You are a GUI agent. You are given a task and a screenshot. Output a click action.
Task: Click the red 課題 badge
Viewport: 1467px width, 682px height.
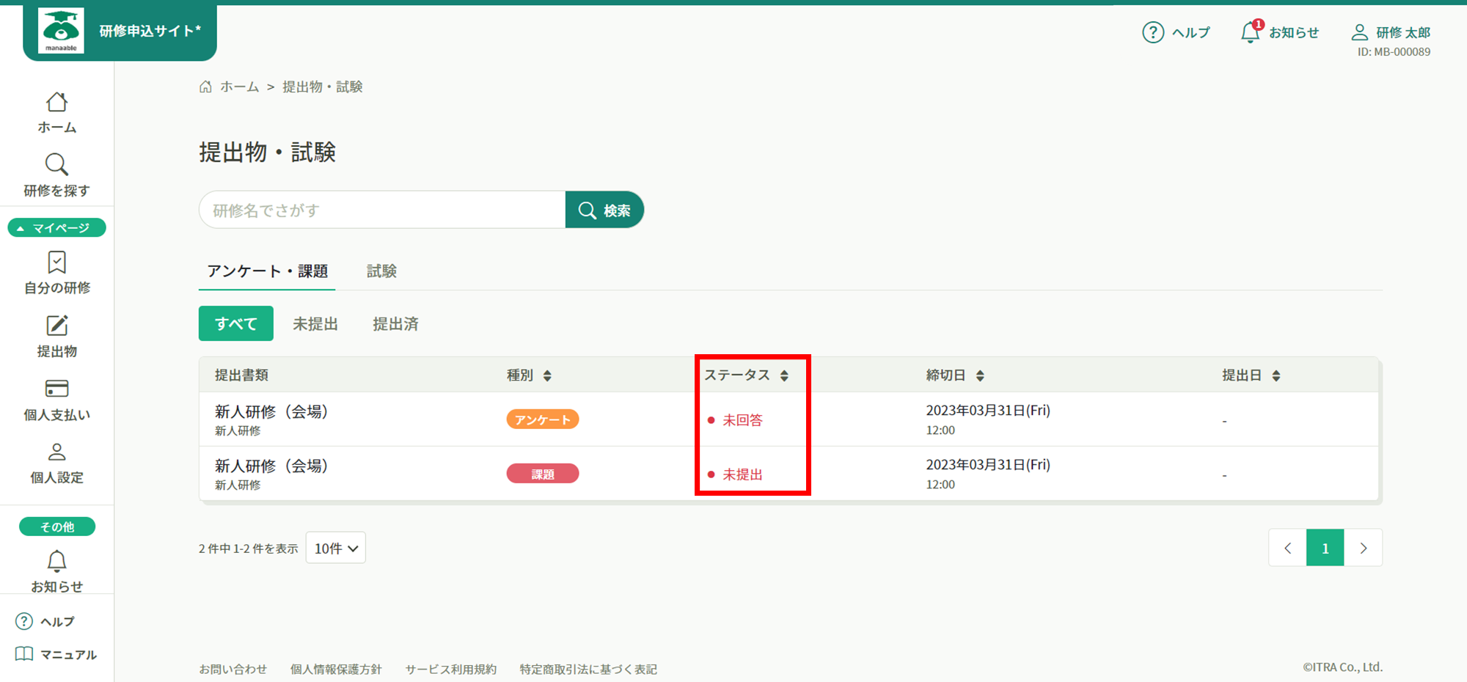543,474
